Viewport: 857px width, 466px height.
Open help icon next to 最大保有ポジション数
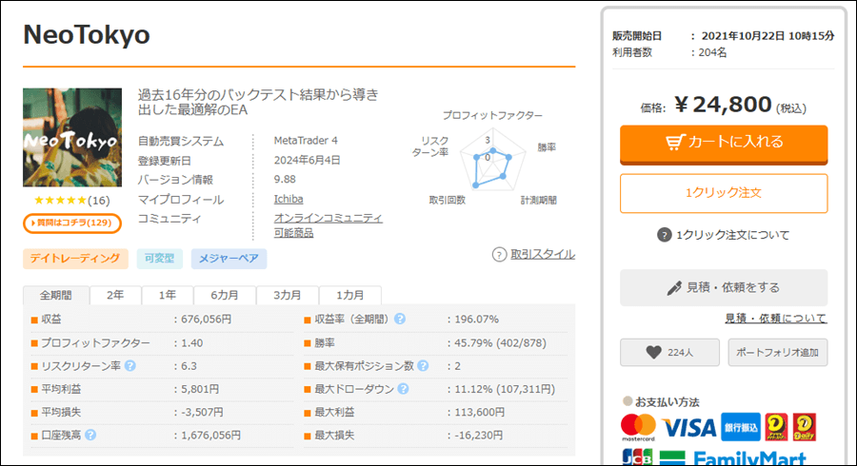[423, 366]
